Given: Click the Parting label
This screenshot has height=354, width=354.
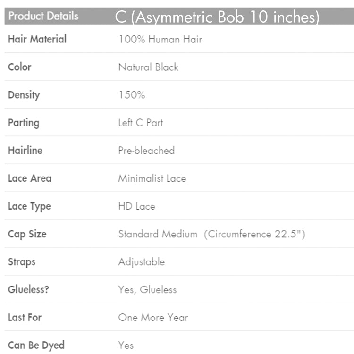Looking at the screenshot, I should (x=24, y=123).
